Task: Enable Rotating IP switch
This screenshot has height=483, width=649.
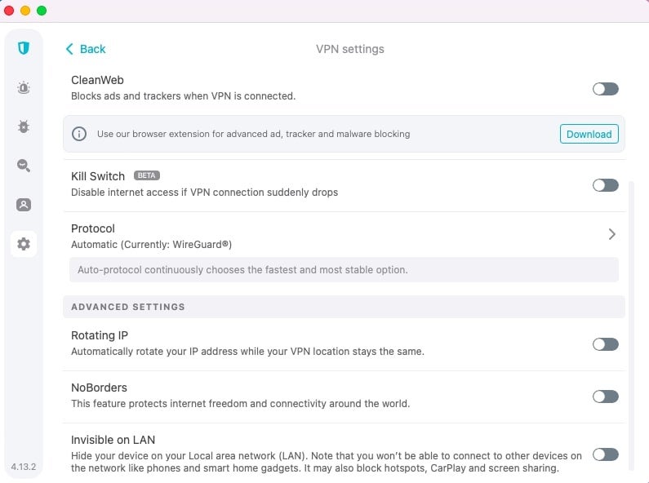Action: pos(605,344)
